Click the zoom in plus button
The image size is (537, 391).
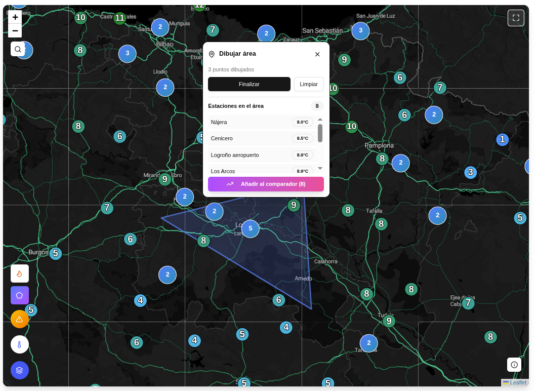pos(15,17)
